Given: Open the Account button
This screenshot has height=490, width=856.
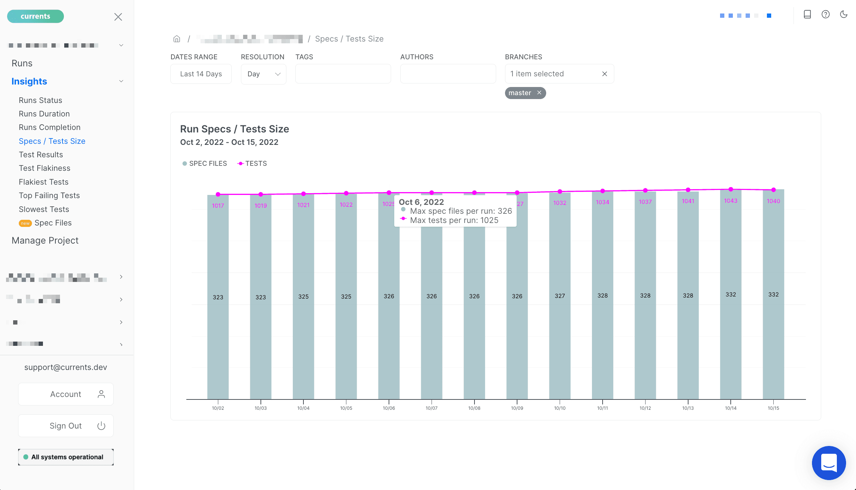Looking at the screenshot, I should 66,394.
